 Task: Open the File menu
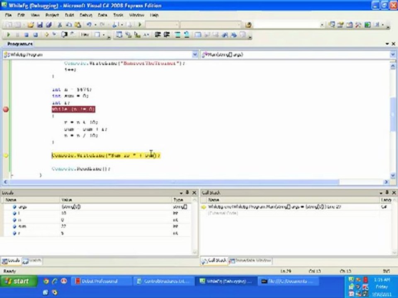click(8, 15)
